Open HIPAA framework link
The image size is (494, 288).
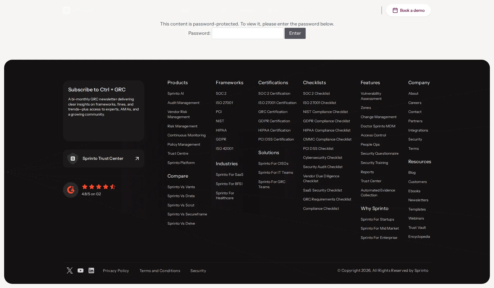(x=221, y=130)
